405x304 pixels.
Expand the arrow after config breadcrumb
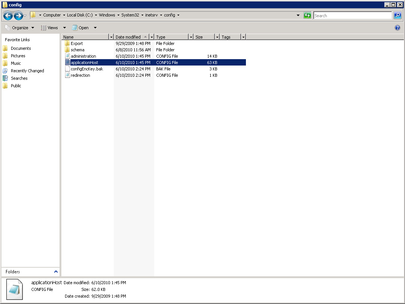tap(178, 15)
